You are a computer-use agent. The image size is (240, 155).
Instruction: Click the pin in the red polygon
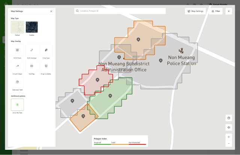point(97,80)
